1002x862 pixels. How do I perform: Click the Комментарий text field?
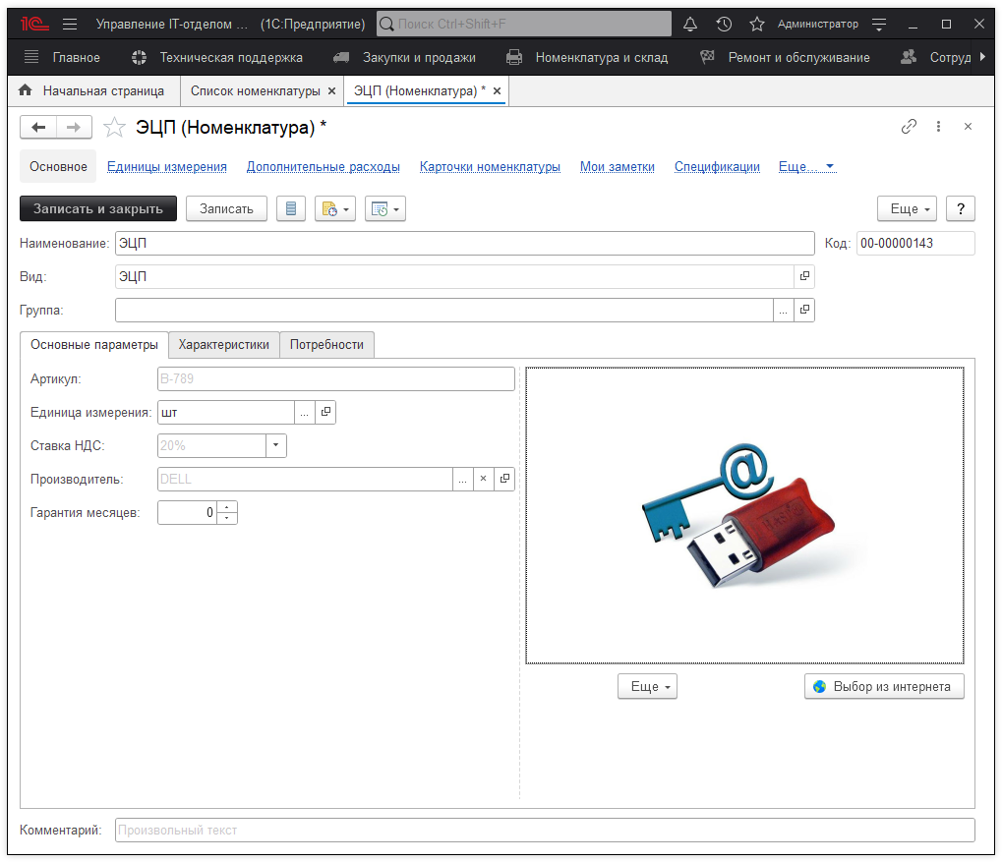click(544, 831)
